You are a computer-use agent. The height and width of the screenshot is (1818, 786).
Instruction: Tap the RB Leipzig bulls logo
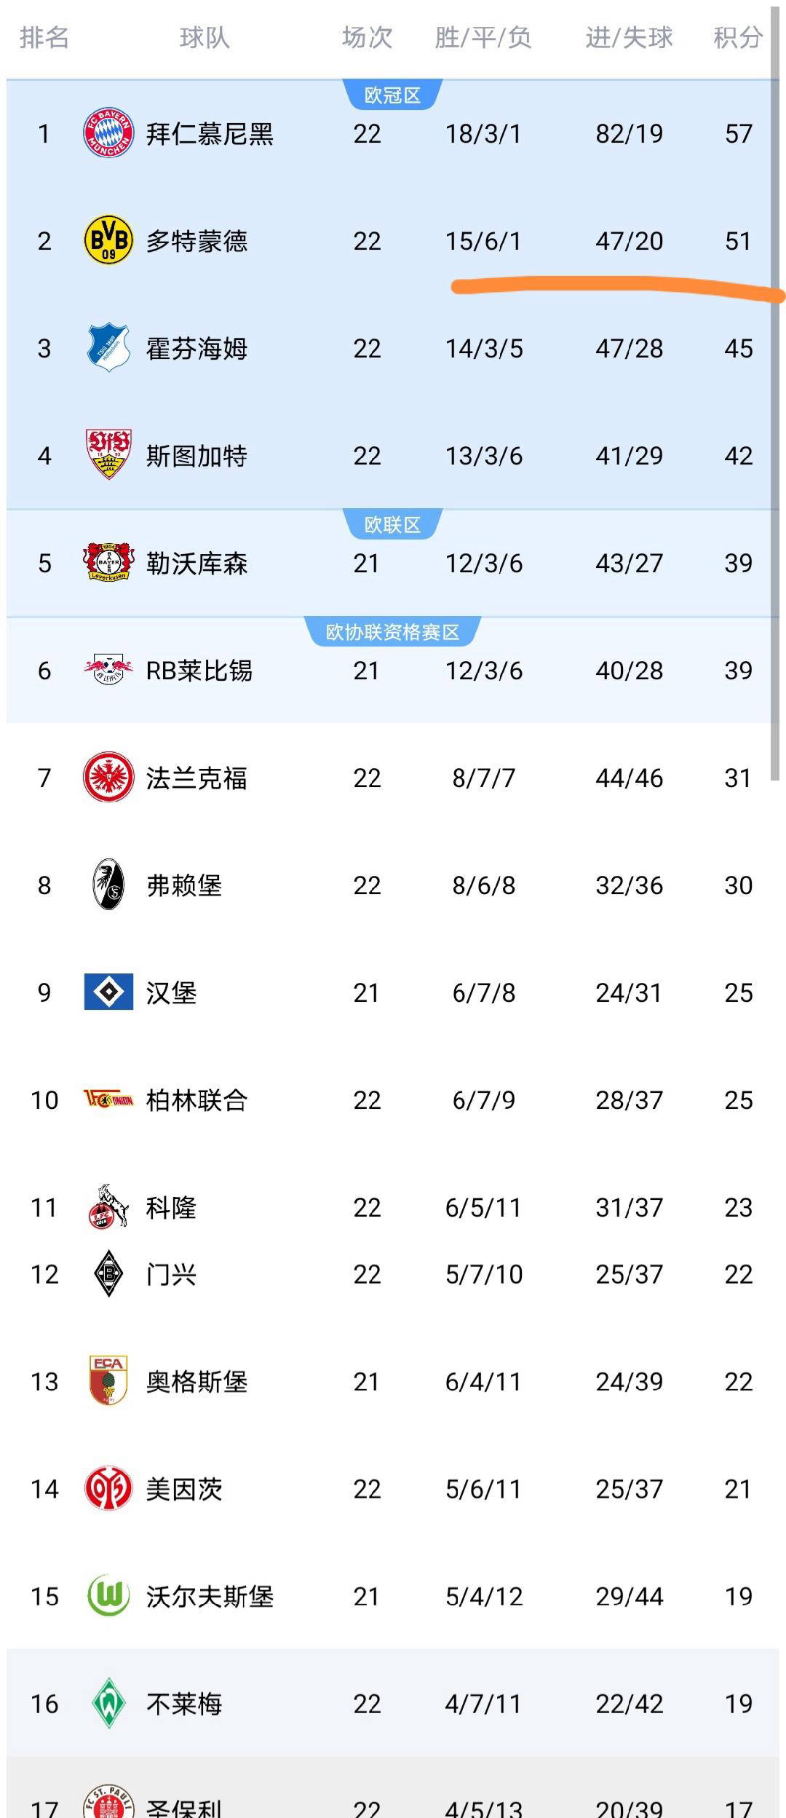click(108, 670)
